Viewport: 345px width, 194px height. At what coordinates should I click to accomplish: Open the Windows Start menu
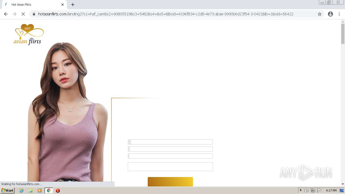[7, 190]
